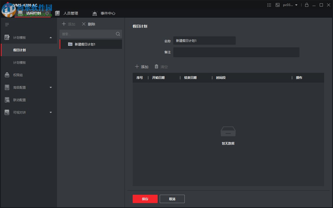Click the 可视对讲 intercom icon

(x=7, y=112)
